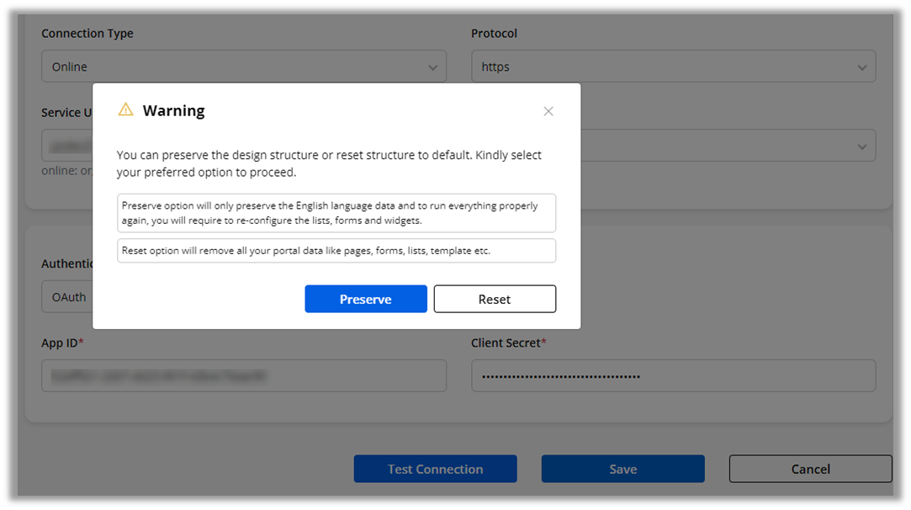Viewport: 911px width, 510px height.
Task: Click the Service URL text field
Action: (66, 146)
